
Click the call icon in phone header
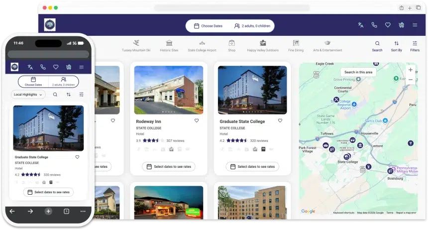click(x=43, y=67)
